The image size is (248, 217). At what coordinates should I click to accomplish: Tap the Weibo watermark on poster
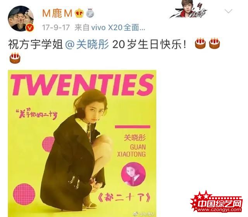145,214
